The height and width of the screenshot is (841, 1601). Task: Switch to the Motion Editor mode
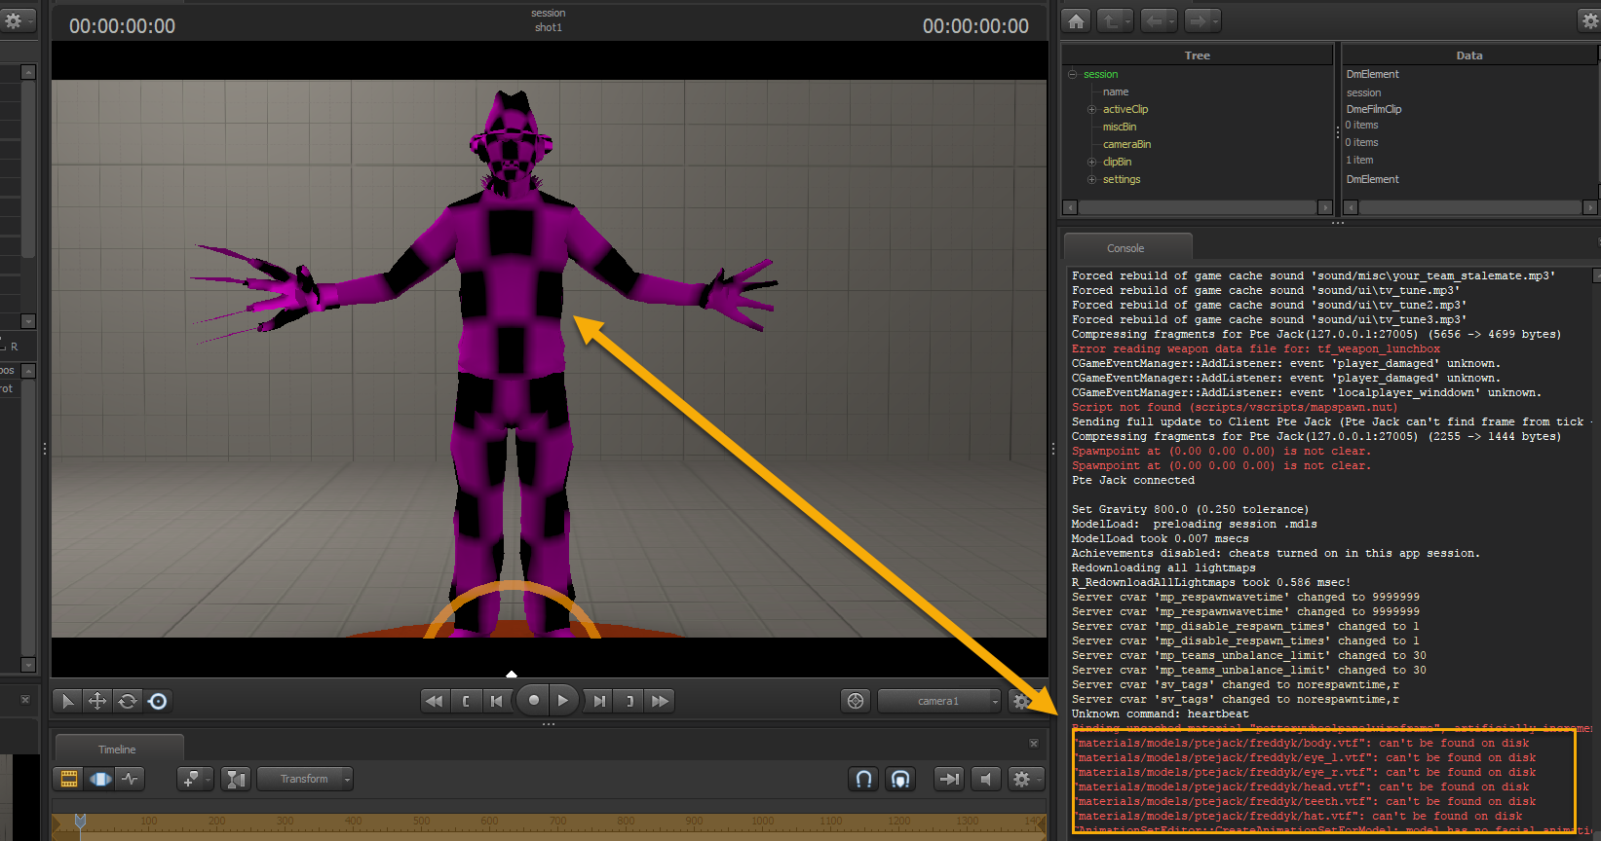pyautogui.click(x=99, y=779)
